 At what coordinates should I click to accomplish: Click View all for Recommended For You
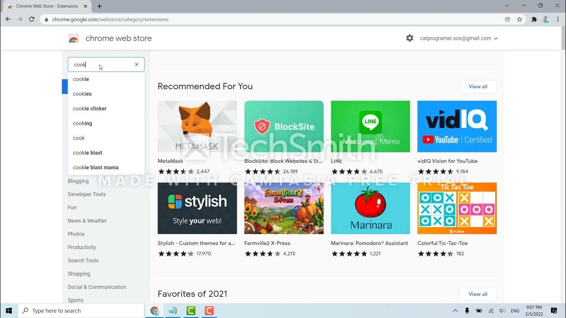(x=478, y=87)
